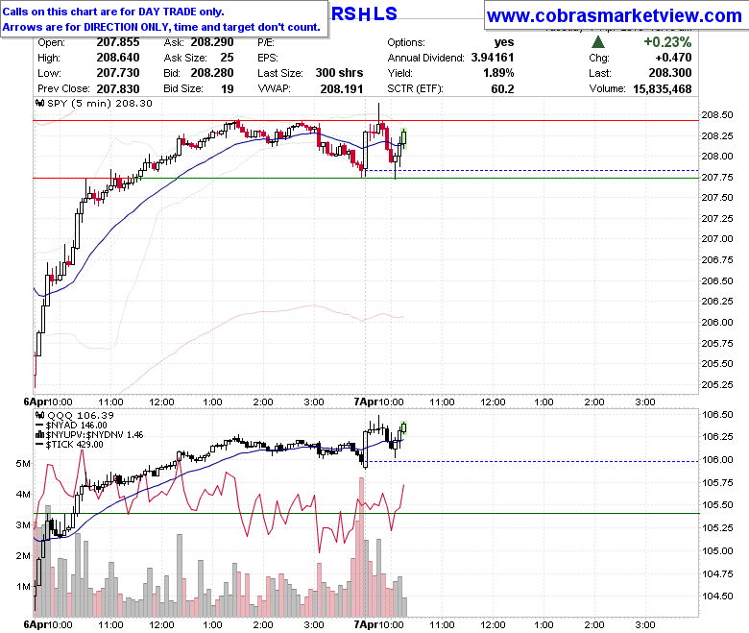Select the Bid value 208.280
Image resolution: width=749 pixels, height=633 pixels.
click(x=212, y=73)
